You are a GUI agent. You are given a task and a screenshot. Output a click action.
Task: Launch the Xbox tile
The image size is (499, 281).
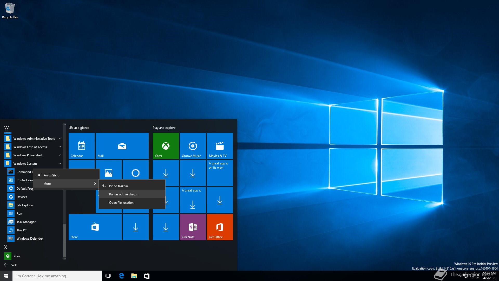(x=166, y=146)
